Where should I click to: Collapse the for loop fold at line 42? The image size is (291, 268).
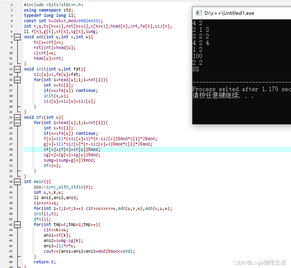pos(17,225)
